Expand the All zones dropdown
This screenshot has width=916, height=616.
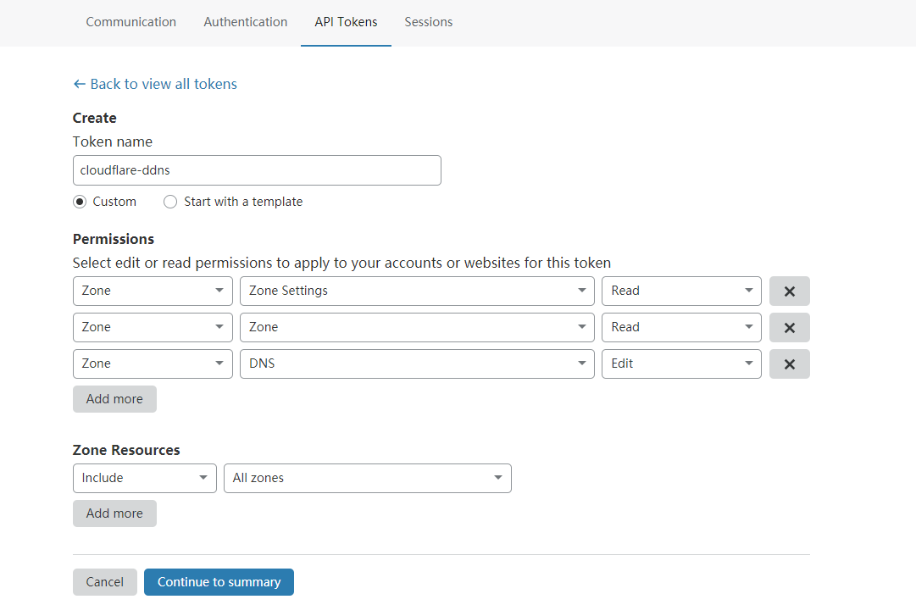pos(367,478)
